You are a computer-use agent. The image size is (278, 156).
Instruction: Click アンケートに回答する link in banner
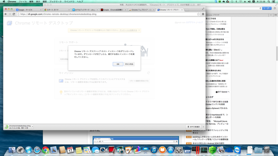tap(128, 30)
